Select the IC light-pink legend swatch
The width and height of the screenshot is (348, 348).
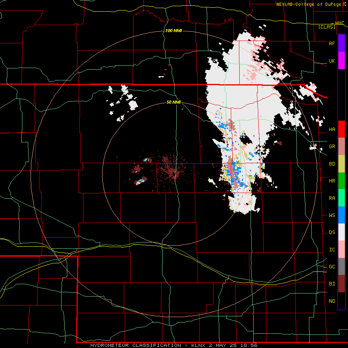click(x=341, y=249)
